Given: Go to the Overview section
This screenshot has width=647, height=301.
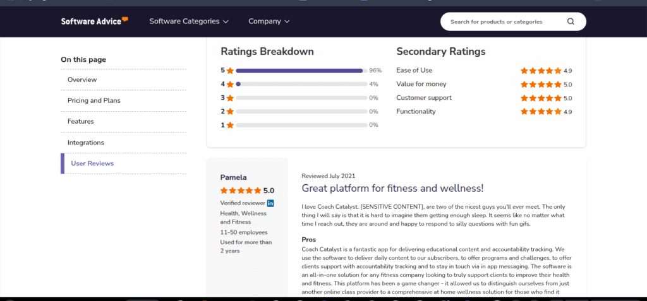Looking at the screenshot, I should point(82,80).
